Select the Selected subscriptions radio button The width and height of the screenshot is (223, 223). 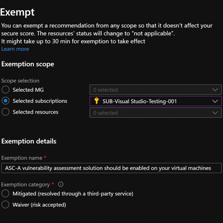5,101
